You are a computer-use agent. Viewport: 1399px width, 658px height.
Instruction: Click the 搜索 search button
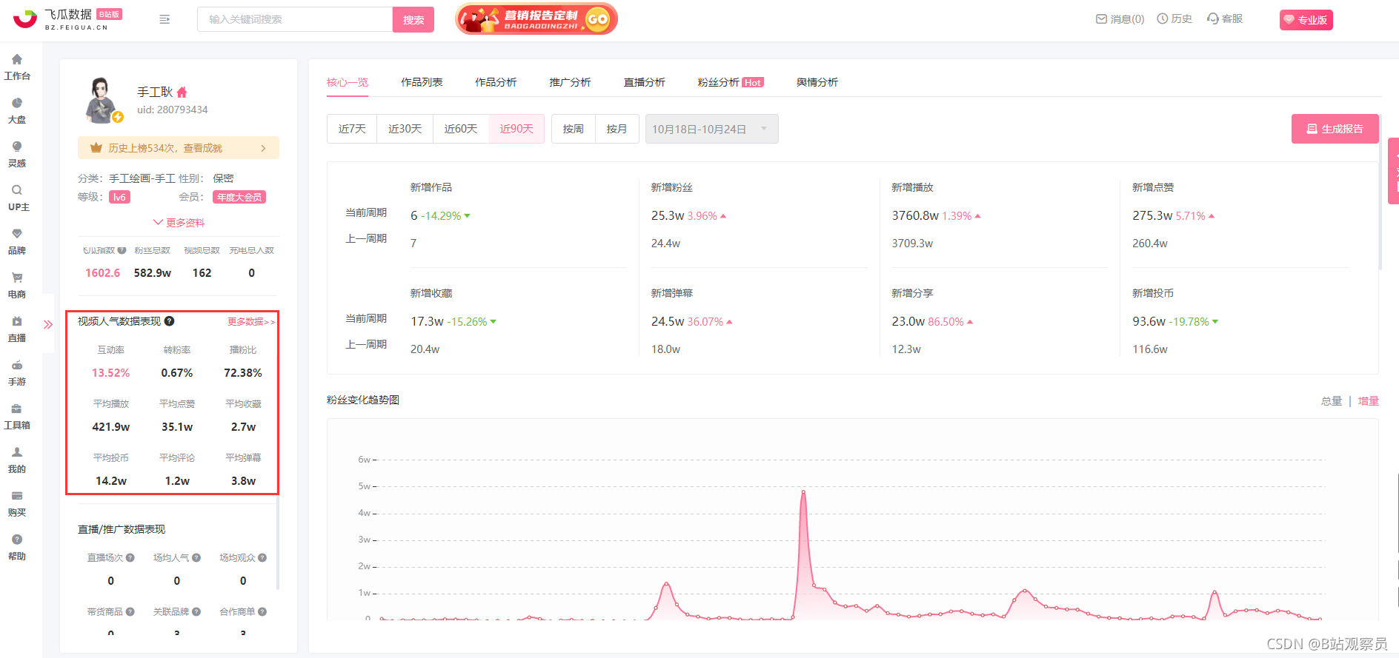pos(413,19)
